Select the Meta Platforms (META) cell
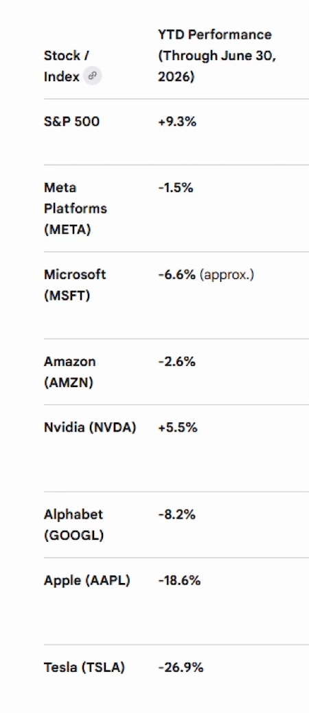309x713 pixels. pyautogui.click(x=76, y=209)
